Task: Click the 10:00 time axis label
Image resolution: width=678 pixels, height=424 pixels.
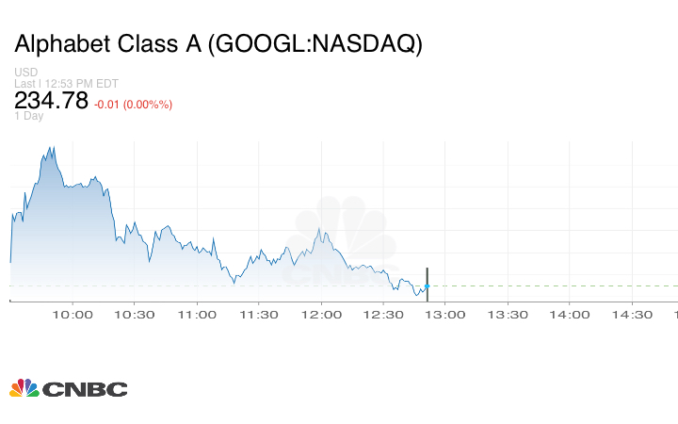Action: point(73,315)
